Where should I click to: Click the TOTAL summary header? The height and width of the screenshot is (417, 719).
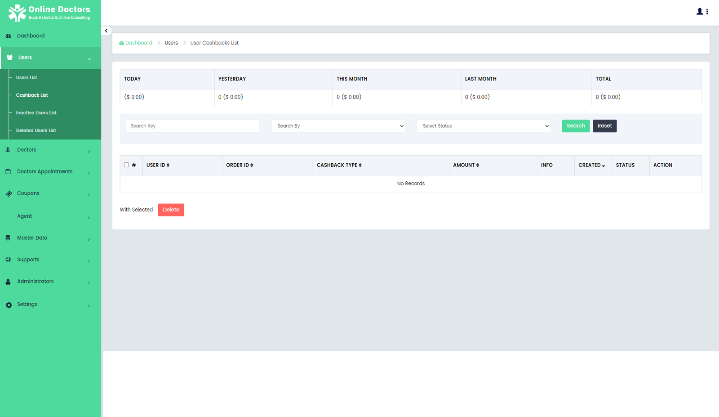603,79
